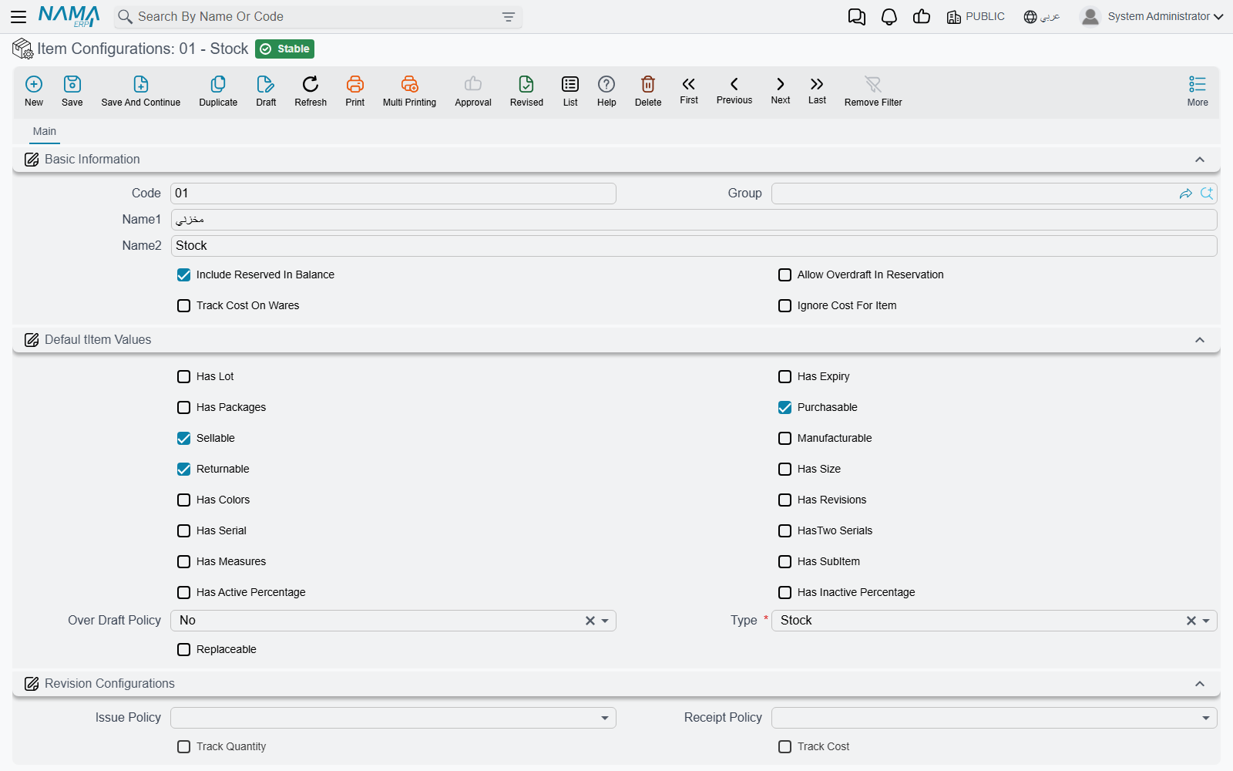Viewport: 1233px width, 771px height.
Task: Open the Over Draft Policy dropdown
Action: tap(605, 621)
